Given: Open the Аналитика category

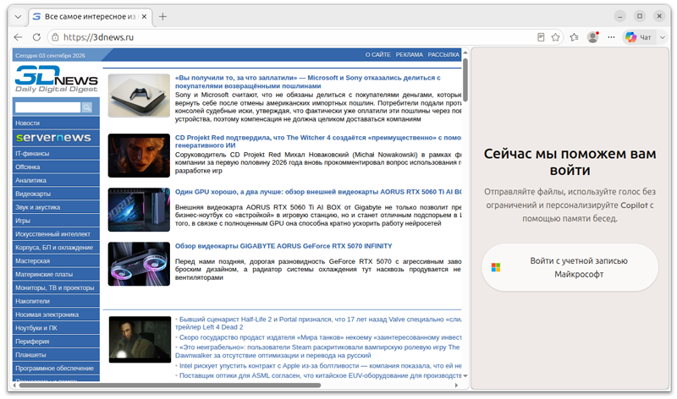Looking at the screenshot, I should [x=56, y=180].
